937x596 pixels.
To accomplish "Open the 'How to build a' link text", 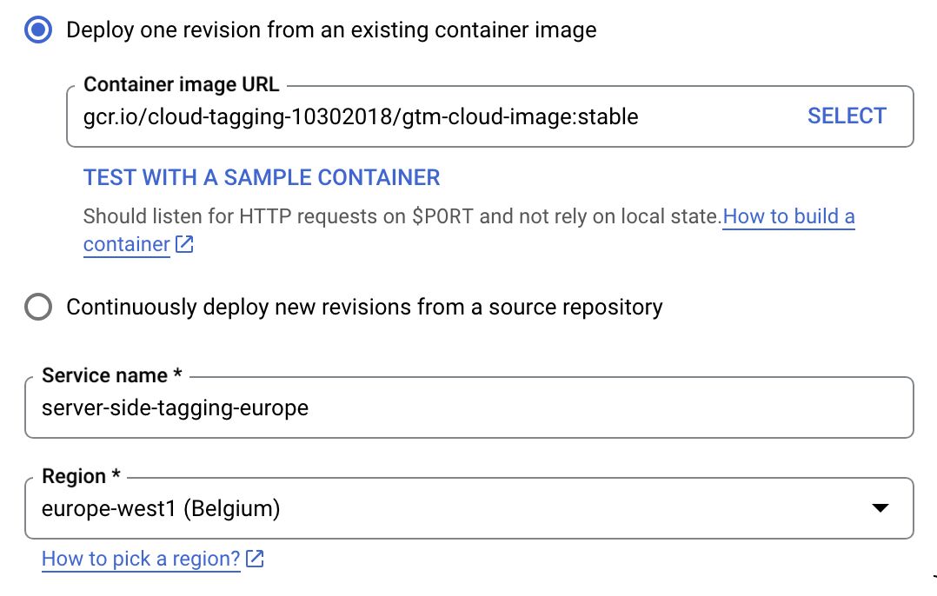I will pos(789,216).
